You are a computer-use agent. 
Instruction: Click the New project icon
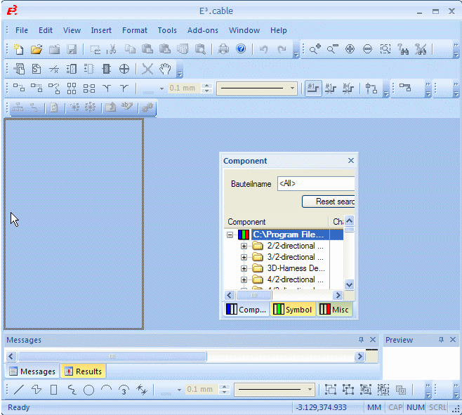pyautogui.click(x=18, y=49)
